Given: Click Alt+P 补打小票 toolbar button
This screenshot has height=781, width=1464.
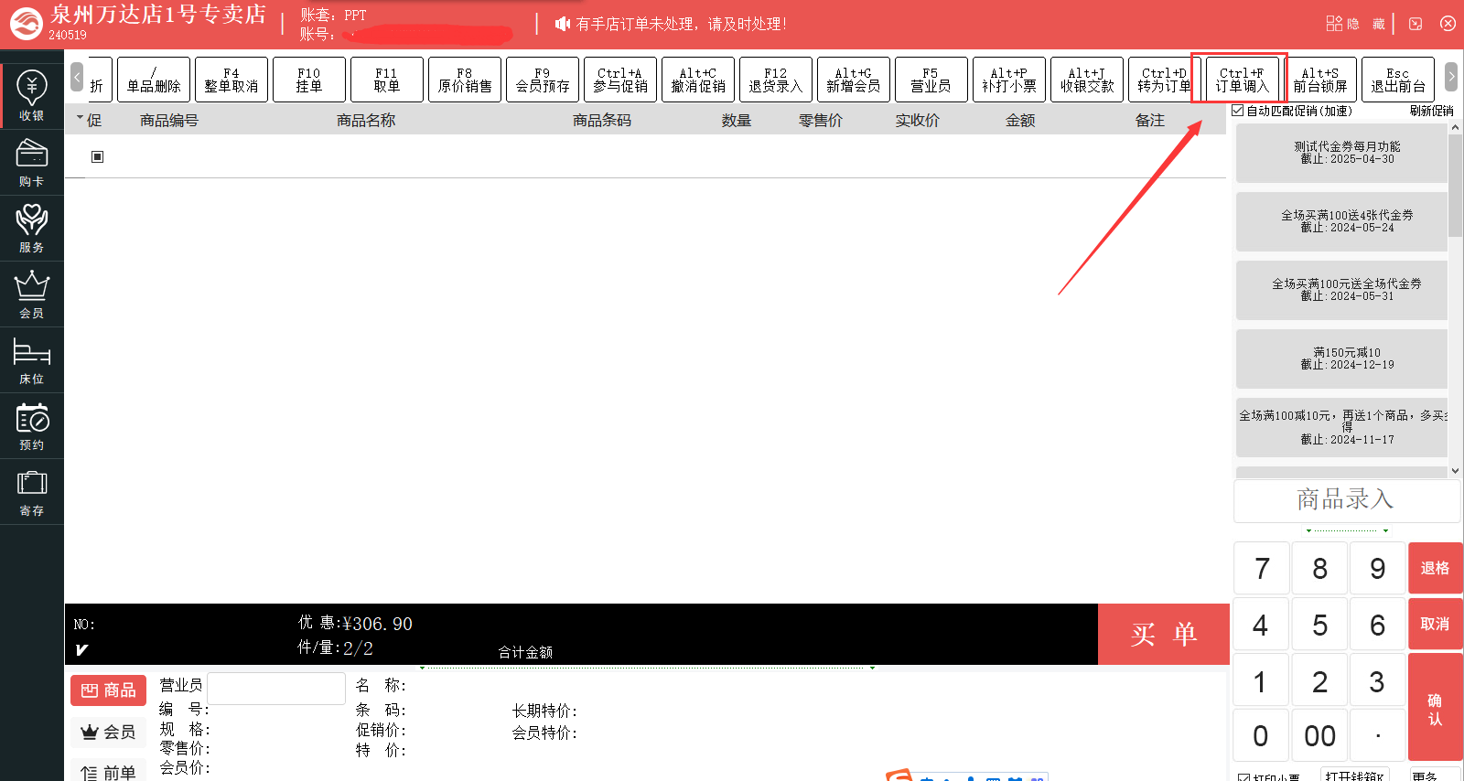Looking at the screenshot, I should [x=1009, y=80].
